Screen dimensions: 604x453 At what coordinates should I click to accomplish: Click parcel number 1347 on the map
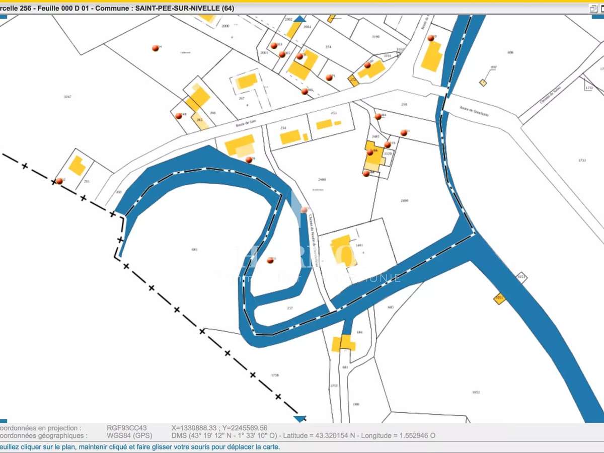pyautogui.click(x=67, y=96)
